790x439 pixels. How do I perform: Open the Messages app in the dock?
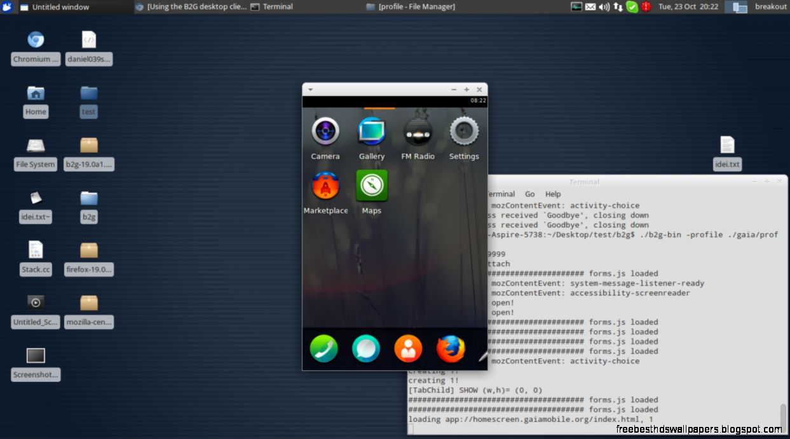(366, 348)
